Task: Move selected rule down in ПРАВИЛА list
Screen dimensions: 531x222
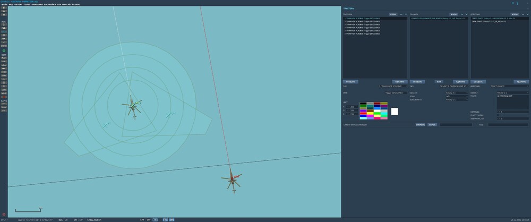Action: click(x=466, y=14)
